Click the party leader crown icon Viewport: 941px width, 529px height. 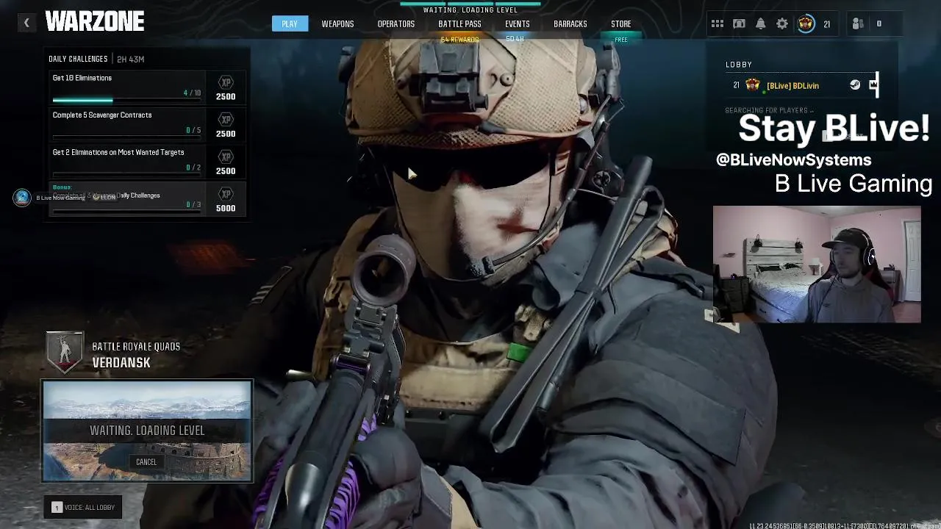(873, 84)
